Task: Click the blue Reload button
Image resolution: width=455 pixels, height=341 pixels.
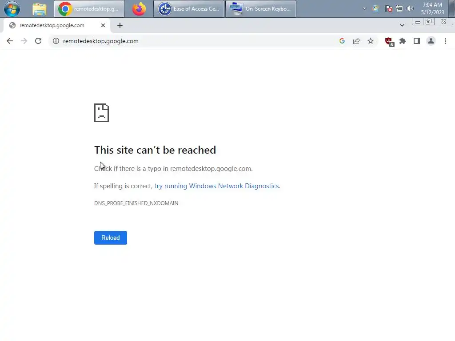Action: (111, 238)
